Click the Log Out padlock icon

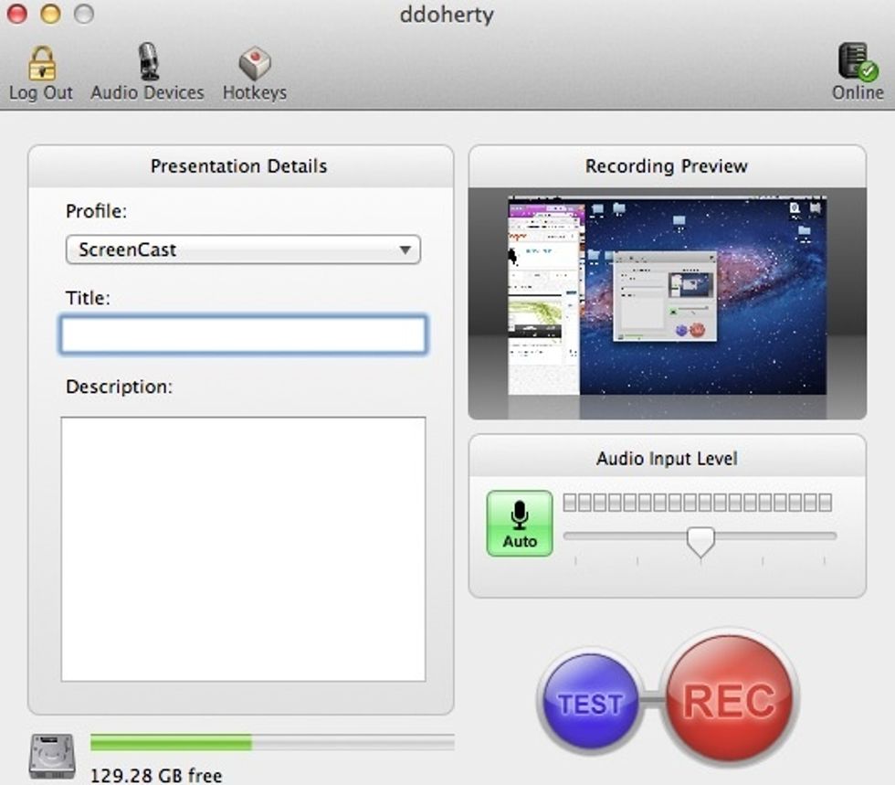(41, 64)
